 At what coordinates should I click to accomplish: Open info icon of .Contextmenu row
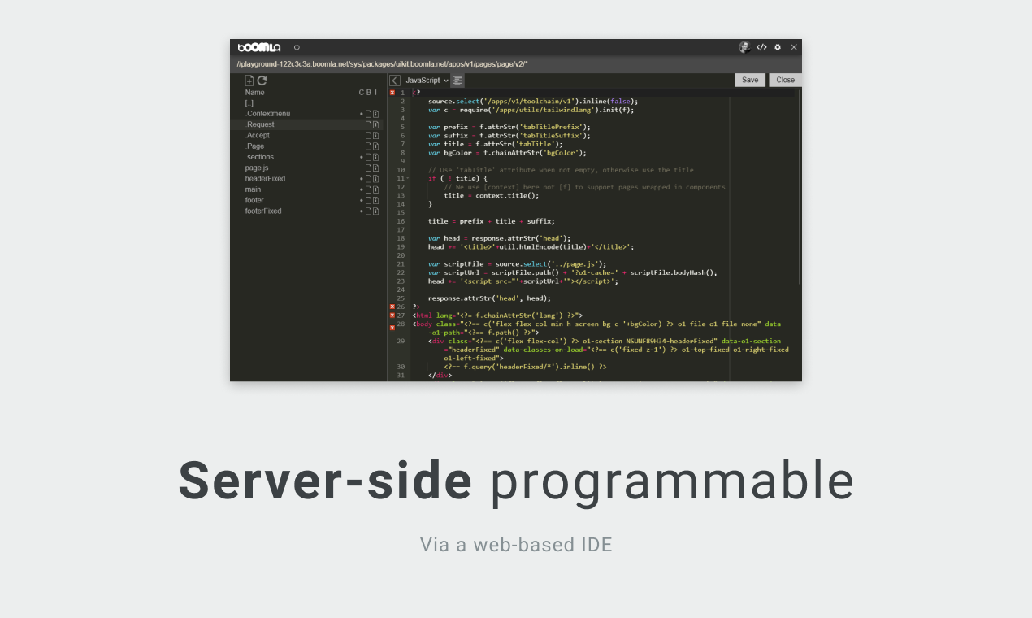click(x=376, y=114)
